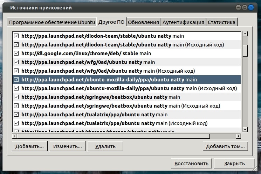Uncheck tualatrix/ppa Исходный код checkbox

click(16, 123)
